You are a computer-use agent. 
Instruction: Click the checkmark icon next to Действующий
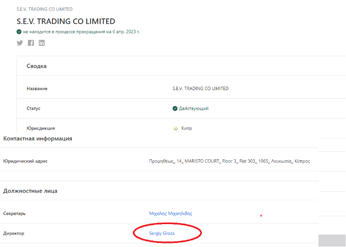[x=175, y=108]
